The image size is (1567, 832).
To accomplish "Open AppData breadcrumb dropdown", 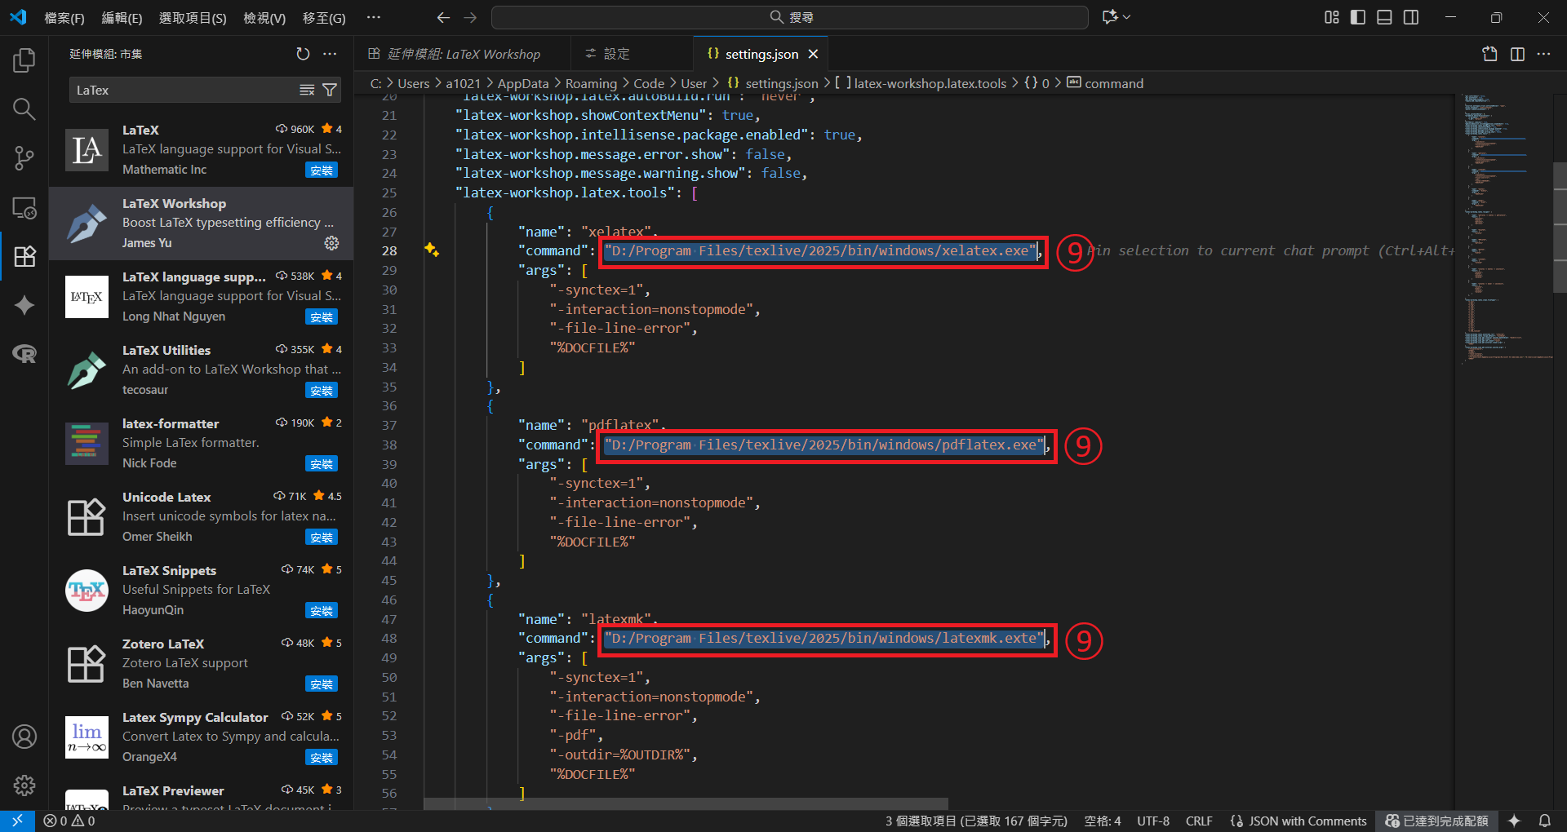I will point(522,83).
